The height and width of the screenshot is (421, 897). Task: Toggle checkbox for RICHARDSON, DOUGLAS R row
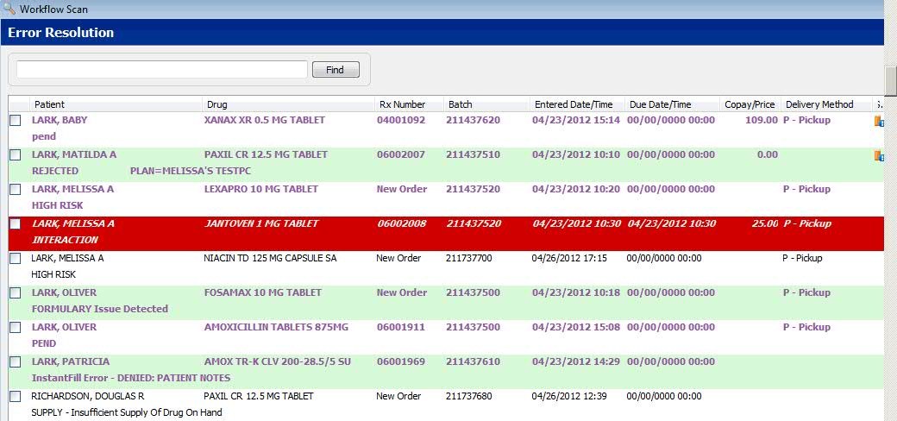coord(16,397)
